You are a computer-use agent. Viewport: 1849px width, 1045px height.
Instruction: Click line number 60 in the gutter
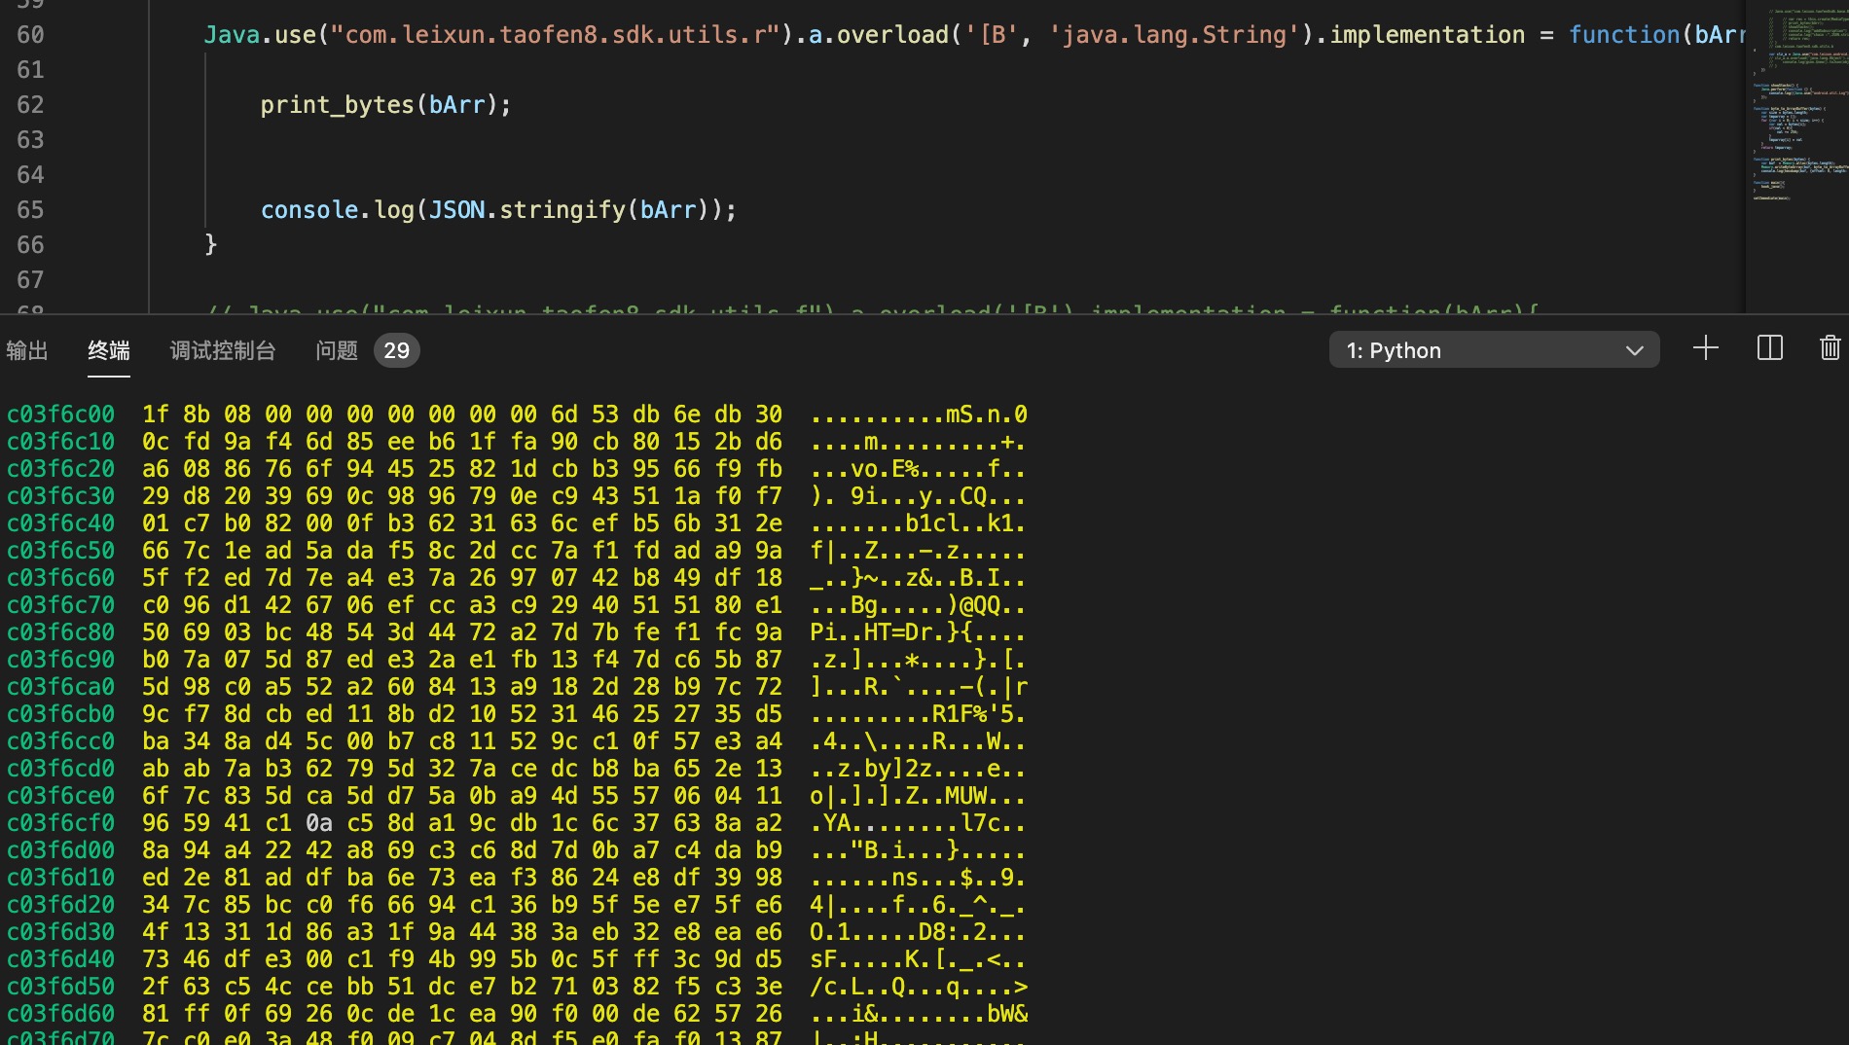(x=30, y=35)
